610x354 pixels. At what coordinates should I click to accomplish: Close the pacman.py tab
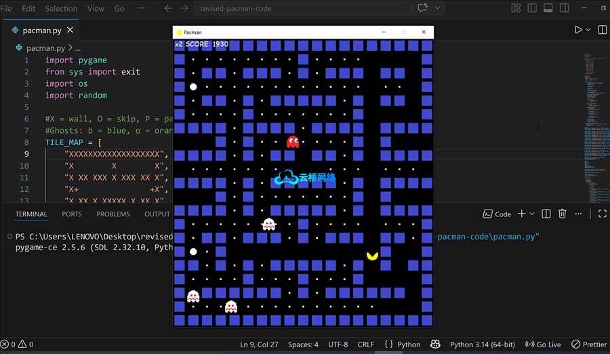(70, 30)
